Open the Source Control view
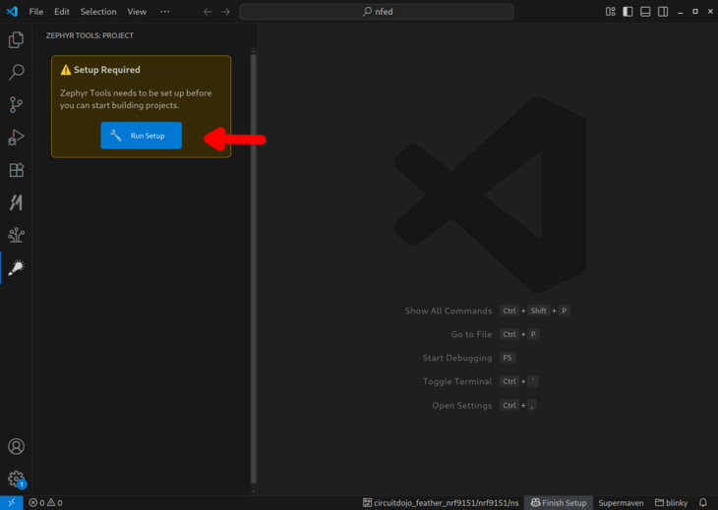 click(16, 105)
